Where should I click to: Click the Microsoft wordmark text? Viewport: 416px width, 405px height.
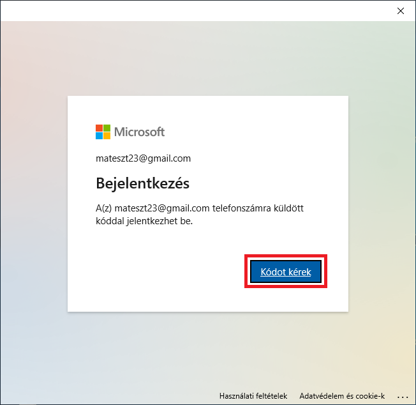pyautogui.click(x=139, y=132)
